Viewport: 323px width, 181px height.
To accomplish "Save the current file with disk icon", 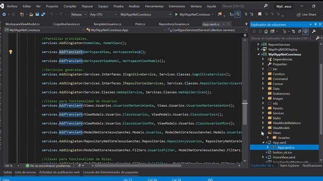I will pyautogui.click(x=37, y=15).
